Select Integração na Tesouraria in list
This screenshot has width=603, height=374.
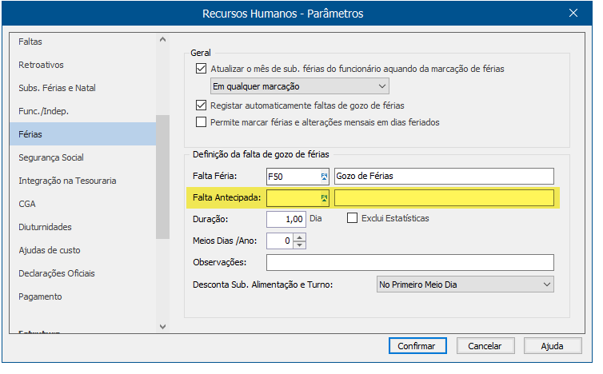[x=67, y=181]
